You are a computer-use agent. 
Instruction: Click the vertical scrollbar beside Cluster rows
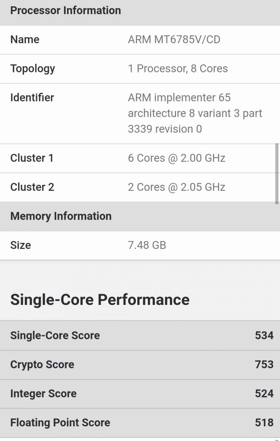pyautogui.click(x=277, y=174)
